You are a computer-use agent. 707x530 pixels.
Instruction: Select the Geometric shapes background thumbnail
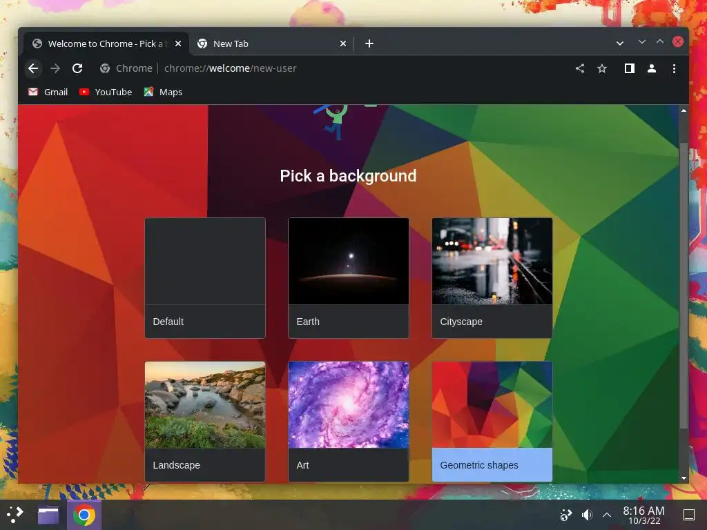(492, 404)
